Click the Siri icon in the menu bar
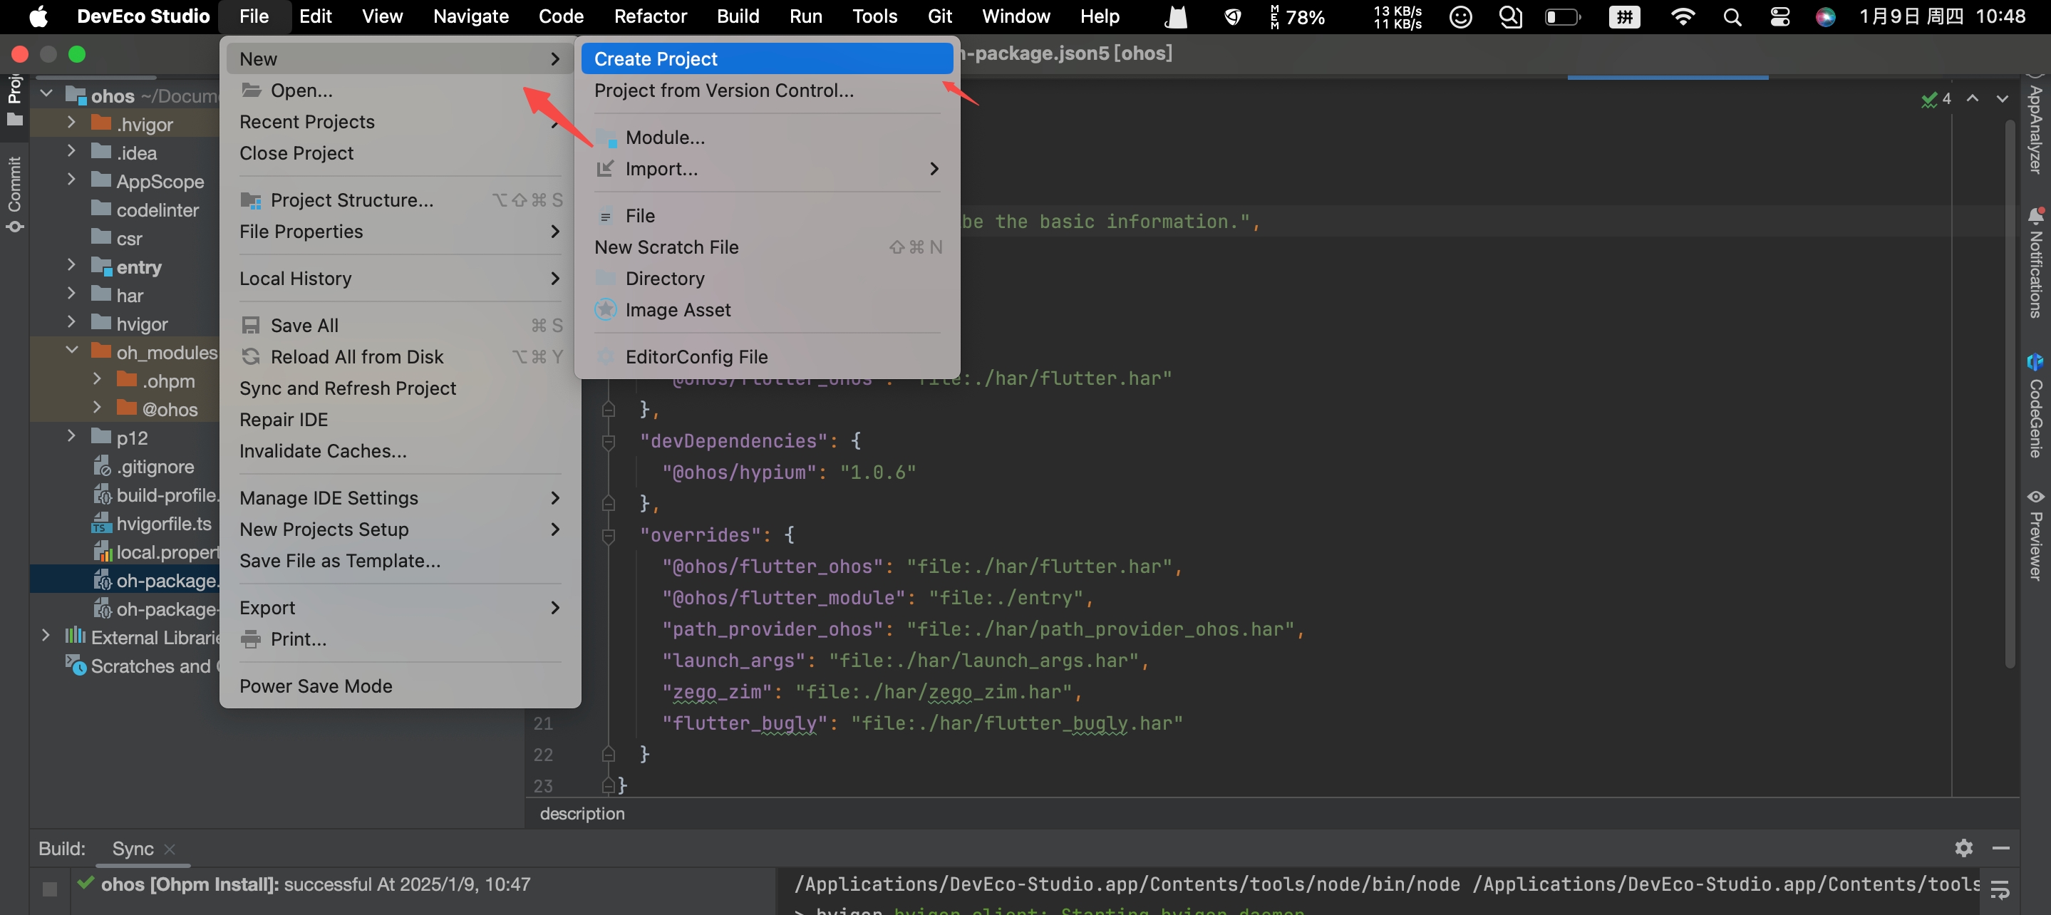 pyautogui.click(x=1826, y=16)
